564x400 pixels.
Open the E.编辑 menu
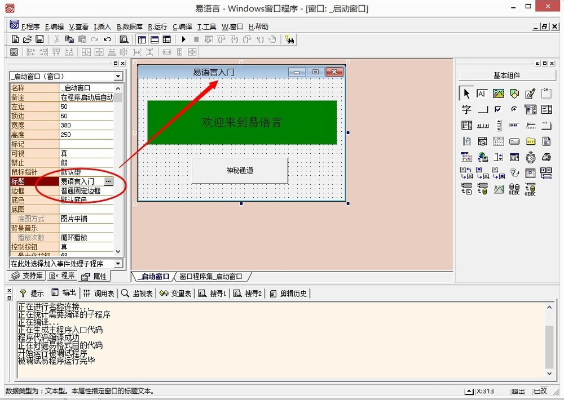coord(54,26)
